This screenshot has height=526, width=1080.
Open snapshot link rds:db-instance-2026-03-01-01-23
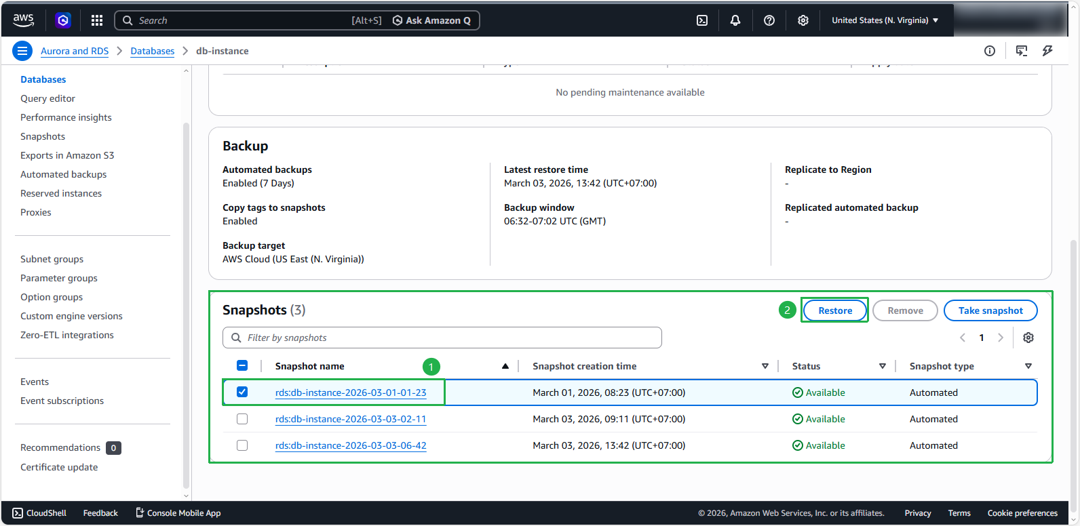(x=351, y=392)
